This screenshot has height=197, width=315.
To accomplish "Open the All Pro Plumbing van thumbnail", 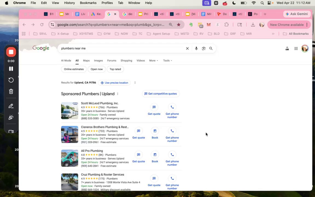I will [69, 158].
